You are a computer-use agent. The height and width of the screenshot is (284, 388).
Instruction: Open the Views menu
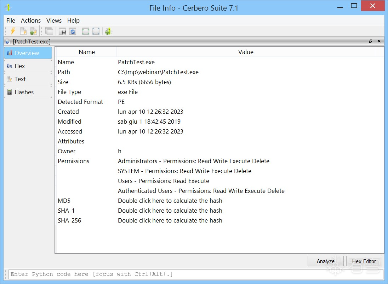[x=54, y=20]
